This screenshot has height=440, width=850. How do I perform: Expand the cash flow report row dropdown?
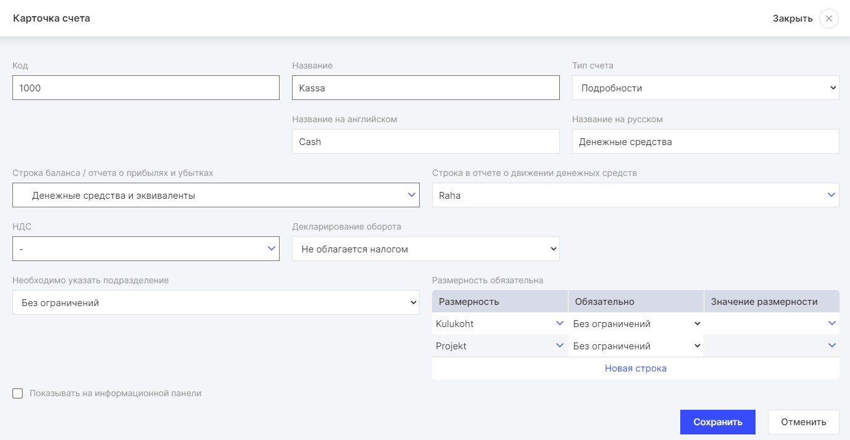(831, 195)
